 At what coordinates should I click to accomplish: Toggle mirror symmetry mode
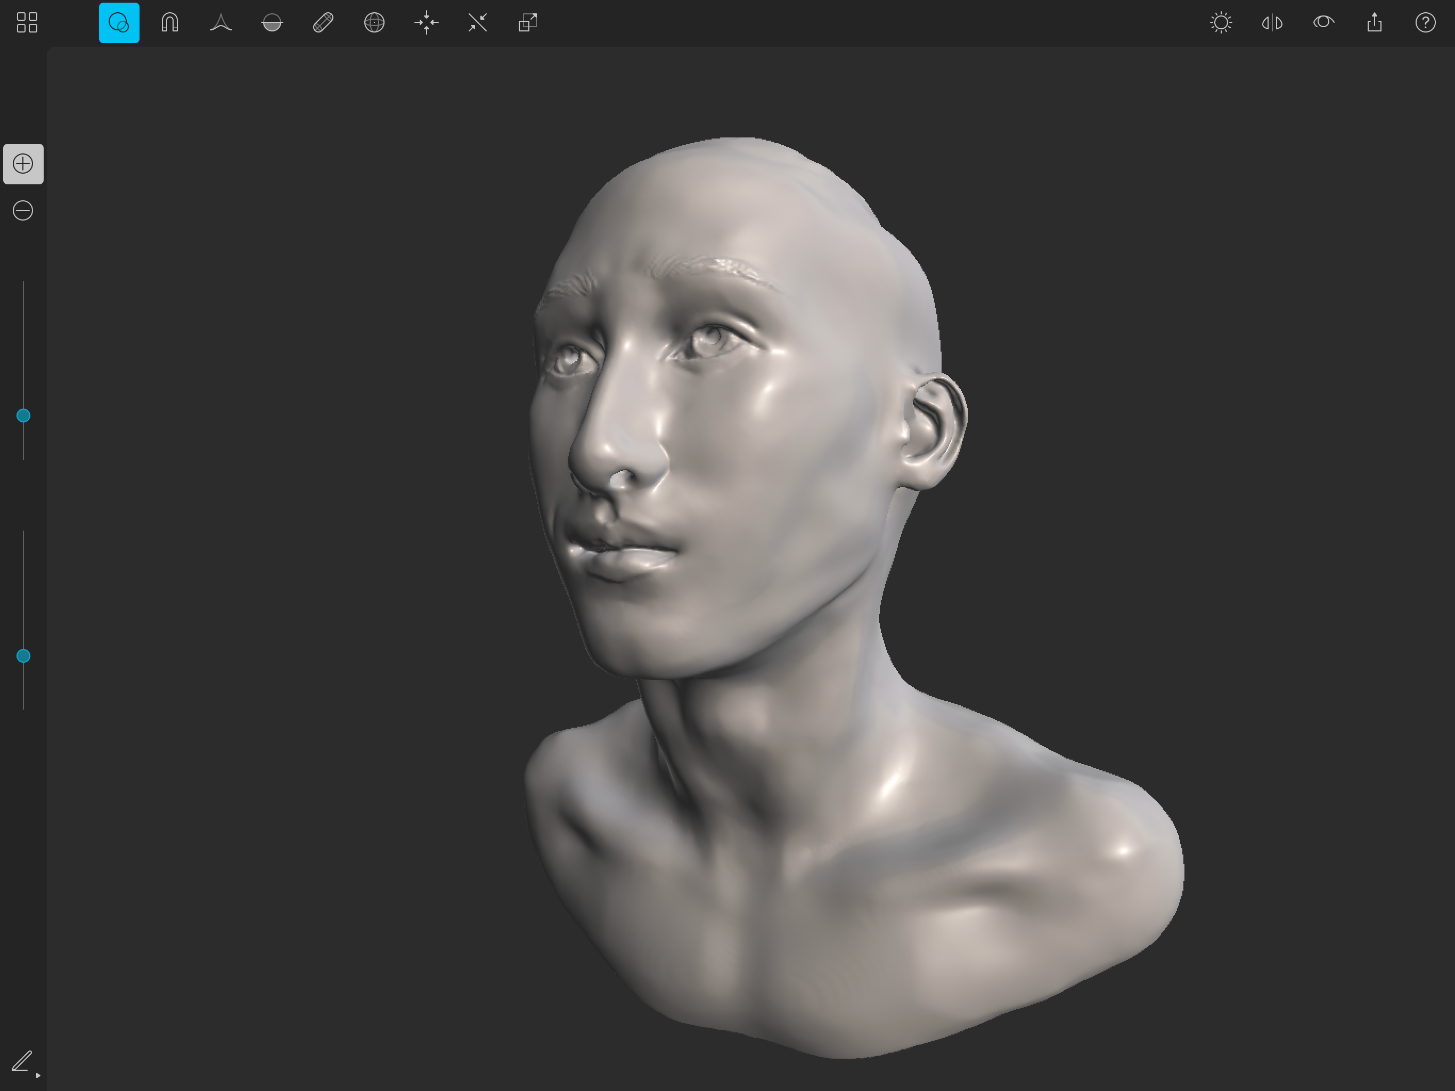1272,23
